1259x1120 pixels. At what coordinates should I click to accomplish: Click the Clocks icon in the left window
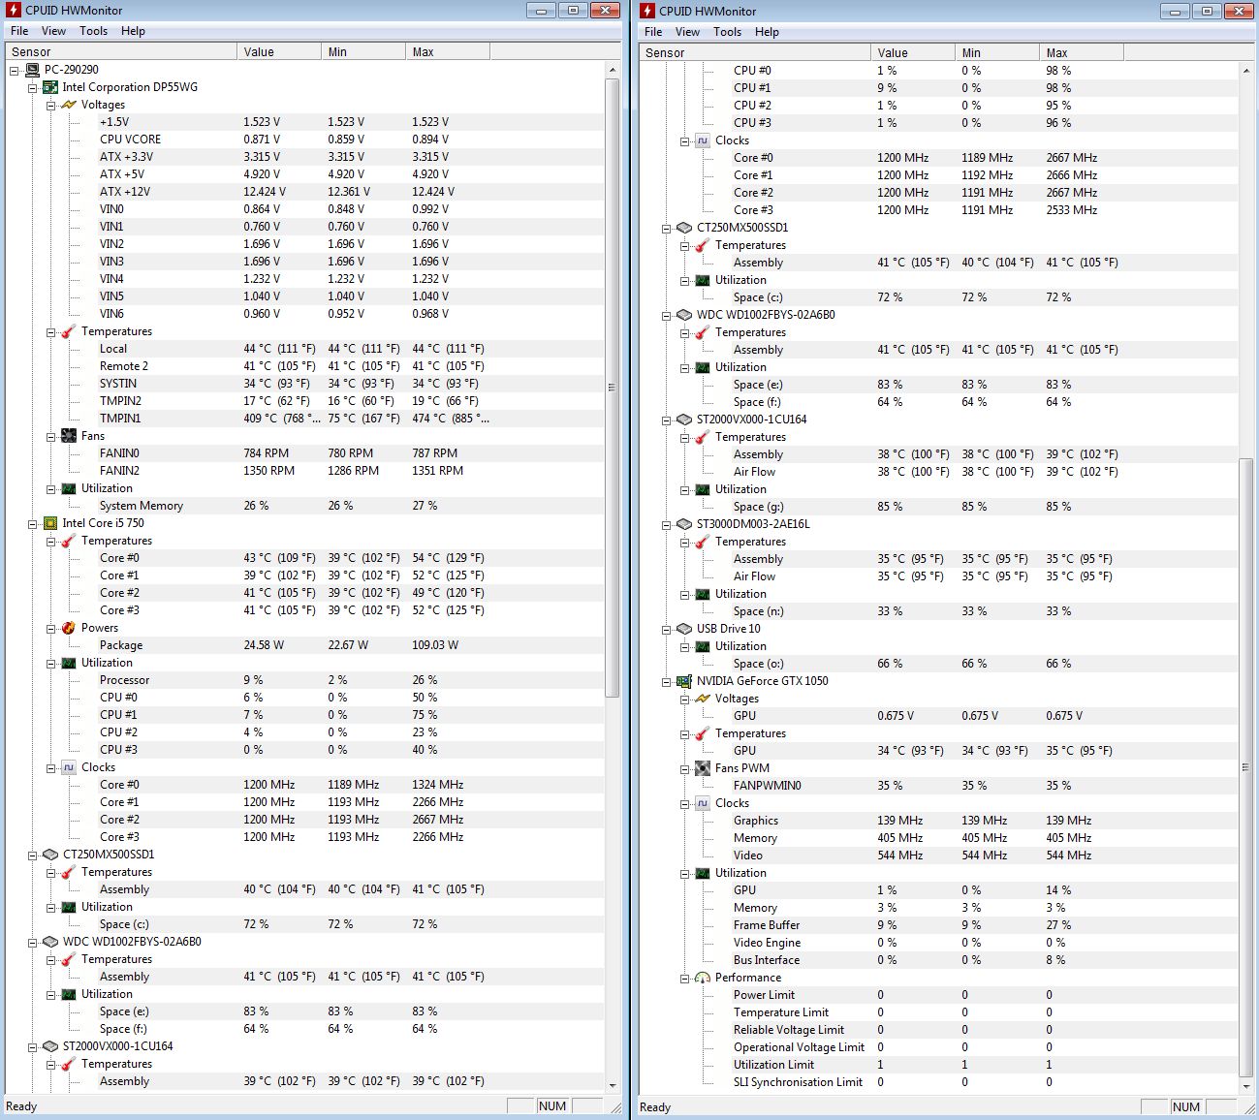click(69, 767)
